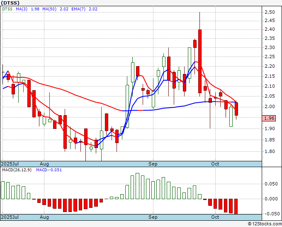This screenshot has width=282, height=227.
Task: Select the EMA(7) legend label
Action: 78,9
